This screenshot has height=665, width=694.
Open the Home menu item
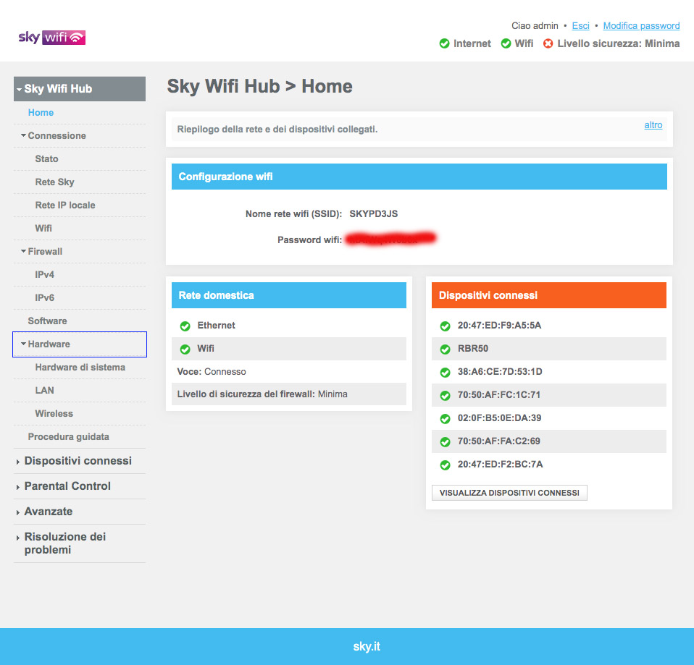[41, 113]
